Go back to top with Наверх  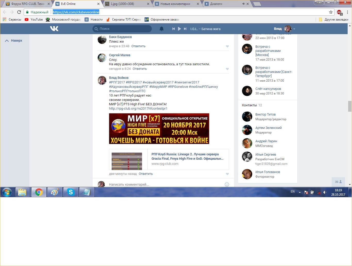[x=14, y=41]
